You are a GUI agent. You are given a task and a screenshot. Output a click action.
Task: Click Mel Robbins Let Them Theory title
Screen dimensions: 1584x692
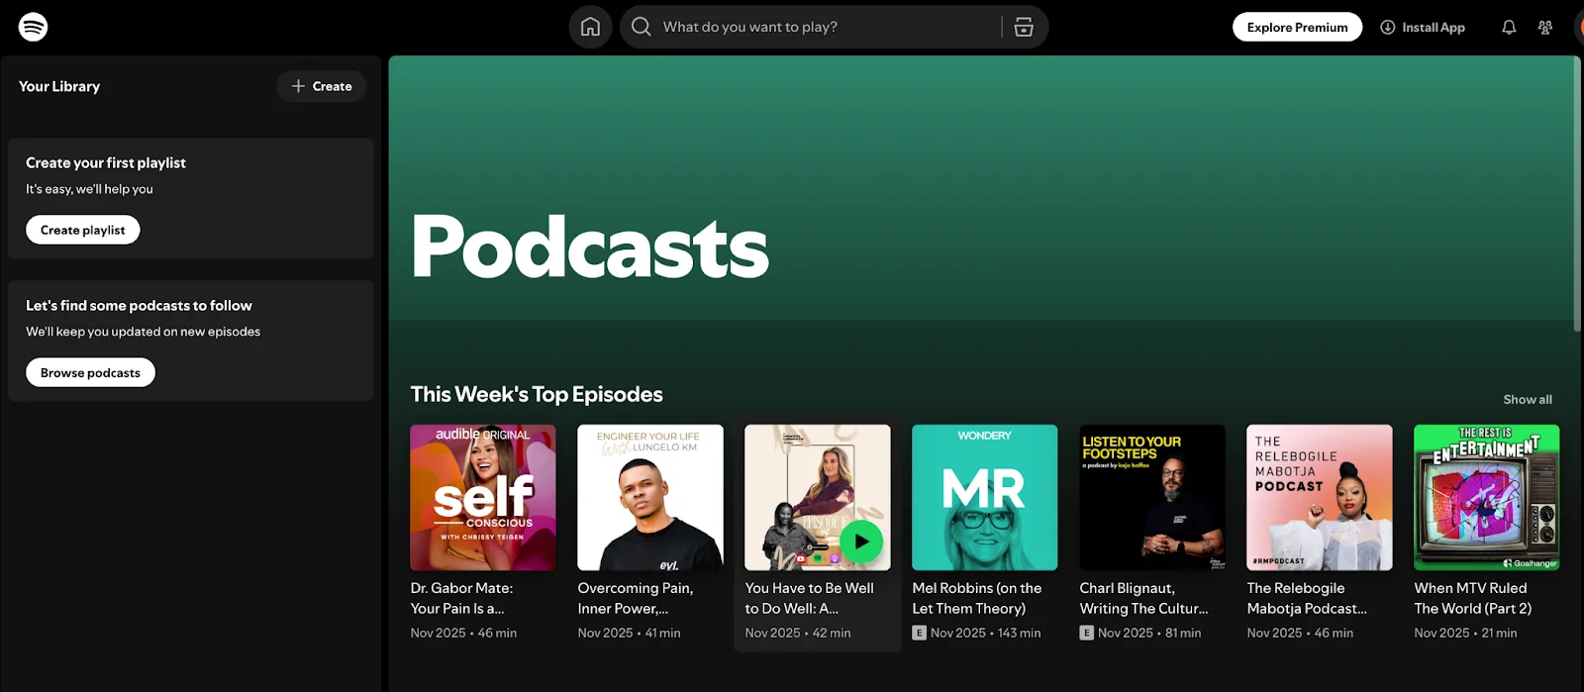click(x=977, y=598)
